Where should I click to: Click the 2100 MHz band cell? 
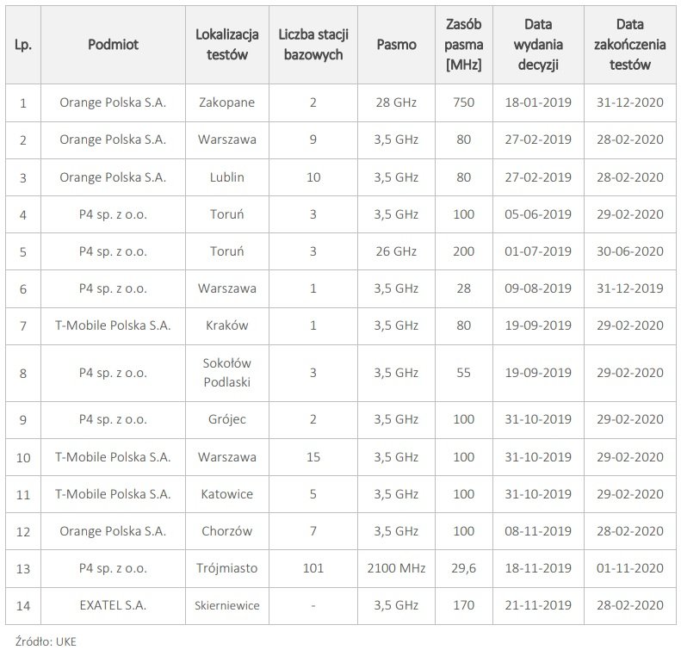tap(396, 568)
